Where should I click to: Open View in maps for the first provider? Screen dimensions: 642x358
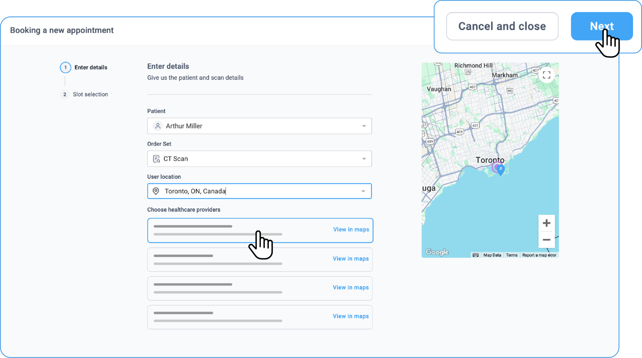point(351,229)
